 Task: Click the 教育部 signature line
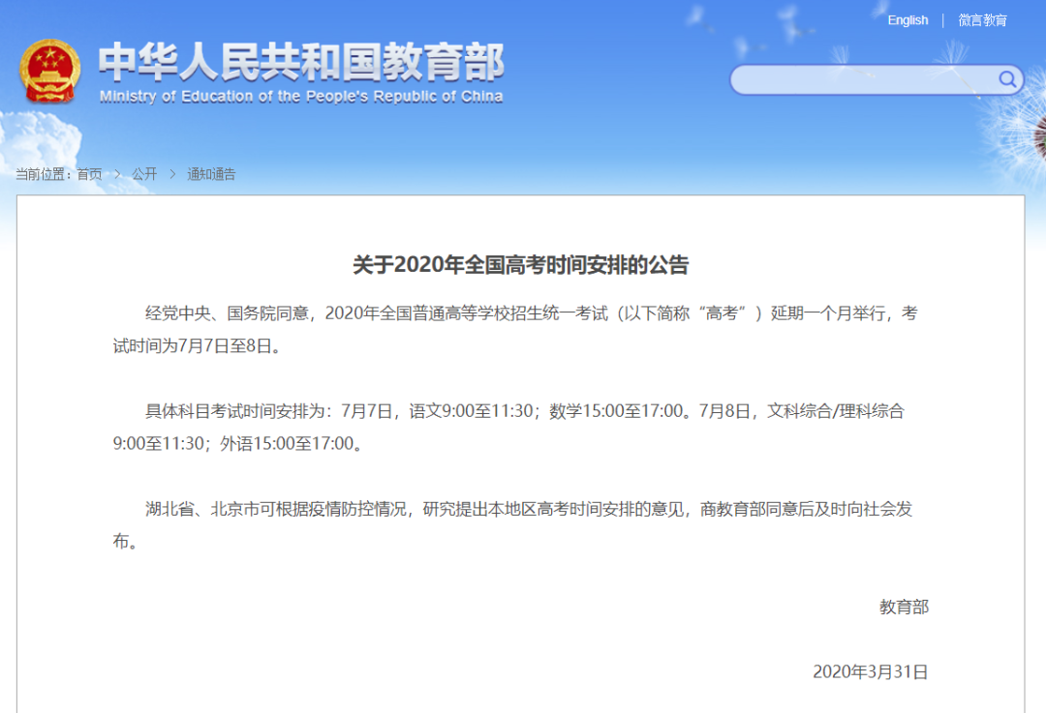click(903, 608)
